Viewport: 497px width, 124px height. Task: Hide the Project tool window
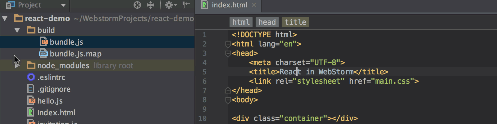click(186, 5)
